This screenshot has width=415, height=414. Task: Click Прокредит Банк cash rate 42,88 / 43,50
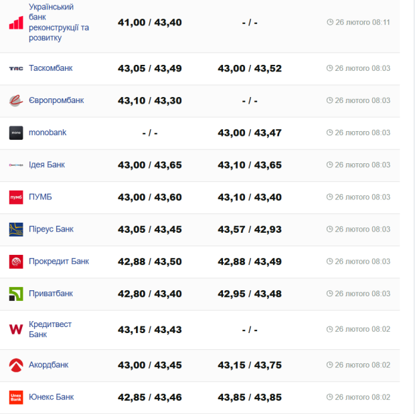pos(149,262)
